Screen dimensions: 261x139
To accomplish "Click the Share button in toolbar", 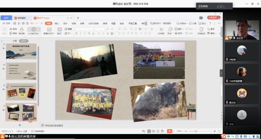I will click(193, 24).
